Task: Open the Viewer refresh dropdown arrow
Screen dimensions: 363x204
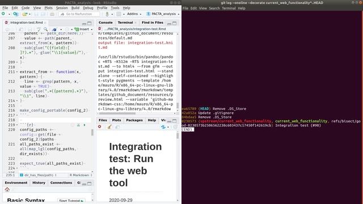Action: click(x=168, y=127)
